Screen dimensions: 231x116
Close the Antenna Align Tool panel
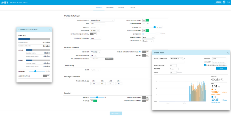(50, 29)
